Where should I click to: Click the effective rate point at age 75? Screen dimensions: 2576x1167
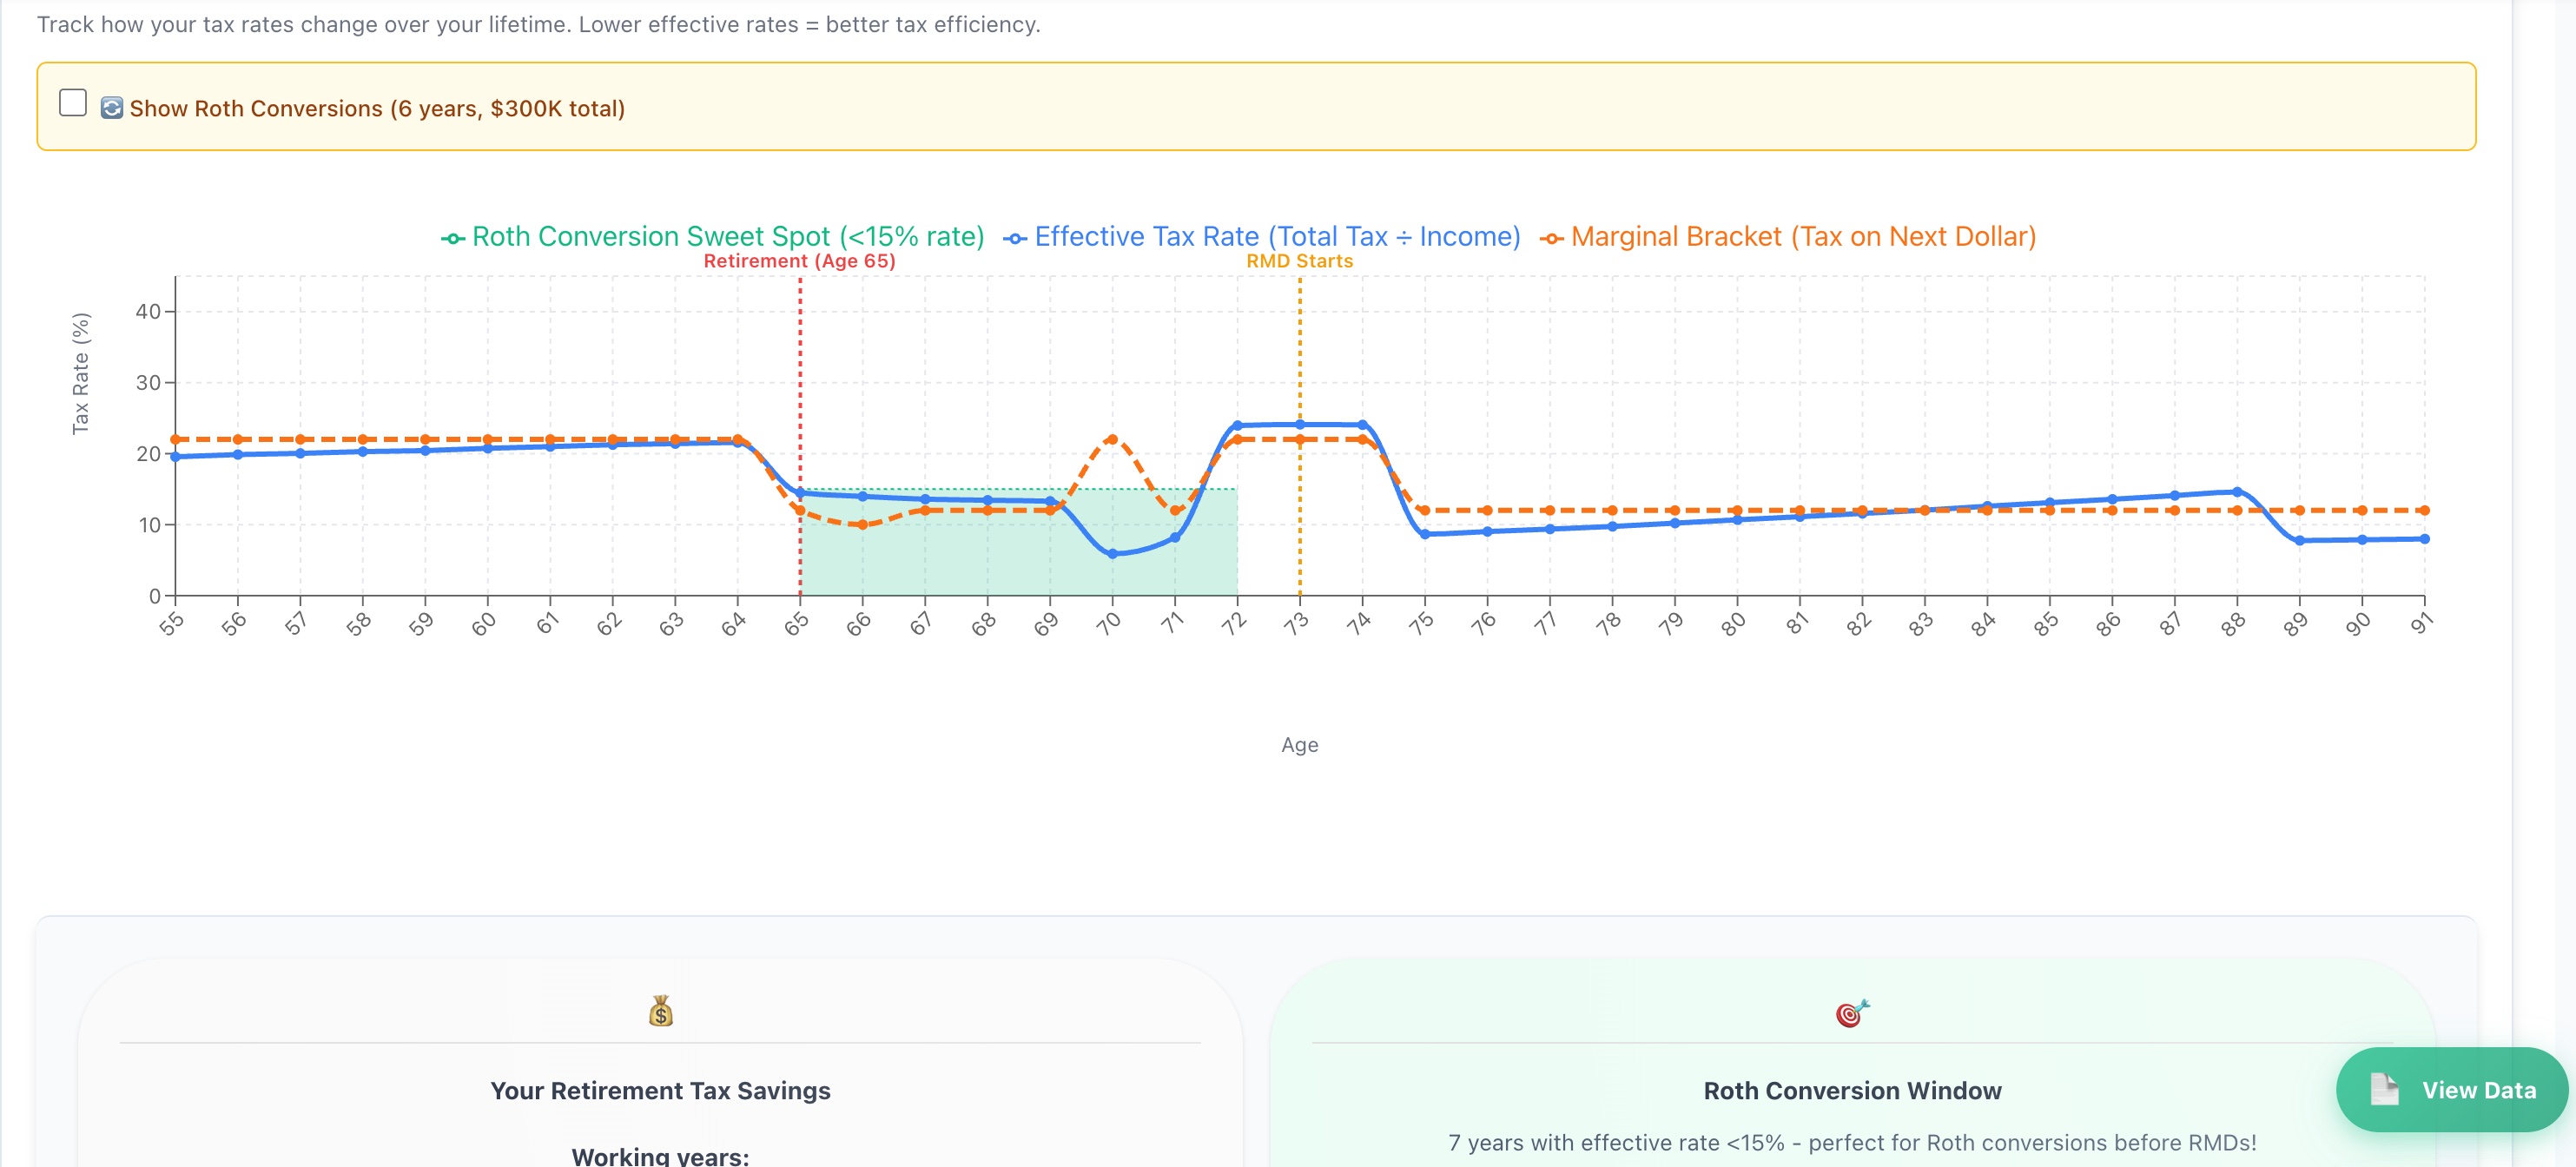1425,534
